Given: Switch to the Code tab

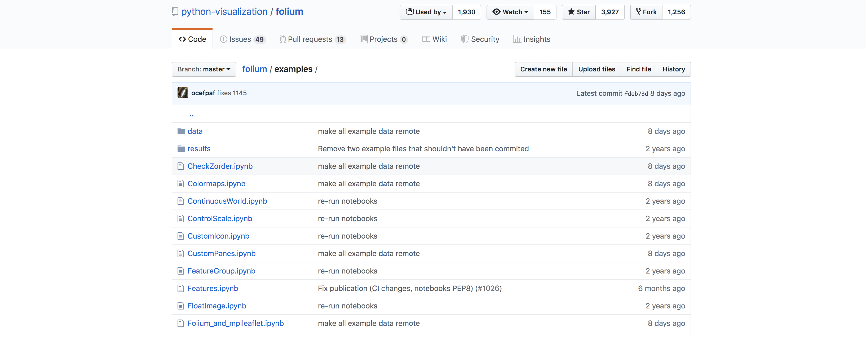Looking at the screenshot, I should click(x=192, y=39).
